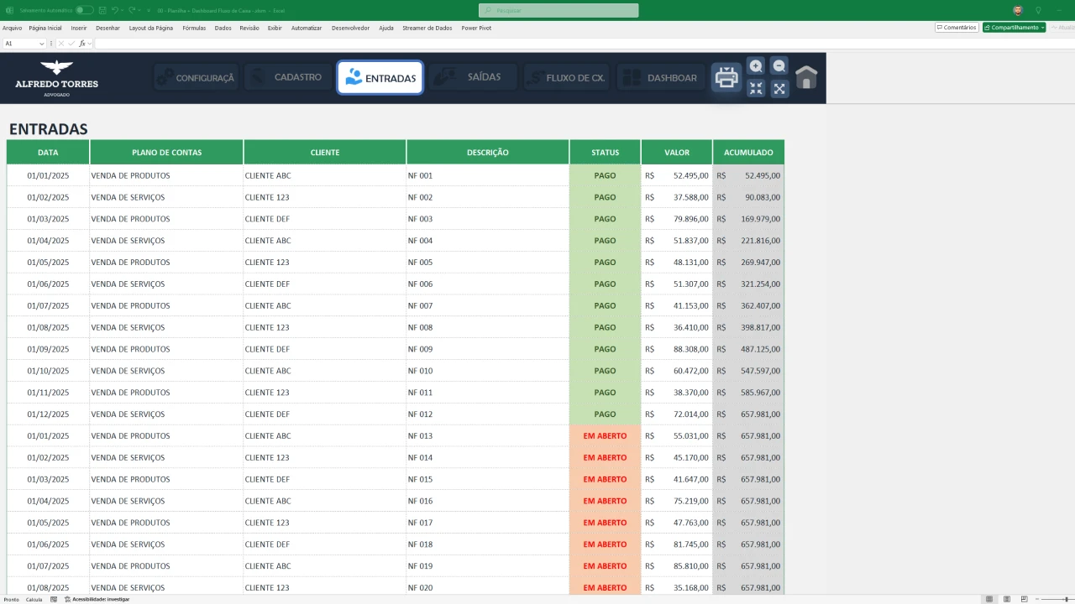Open the Fórmulas ribbon tab
The width and height of the screenshot is (1075, 604).
194,28
